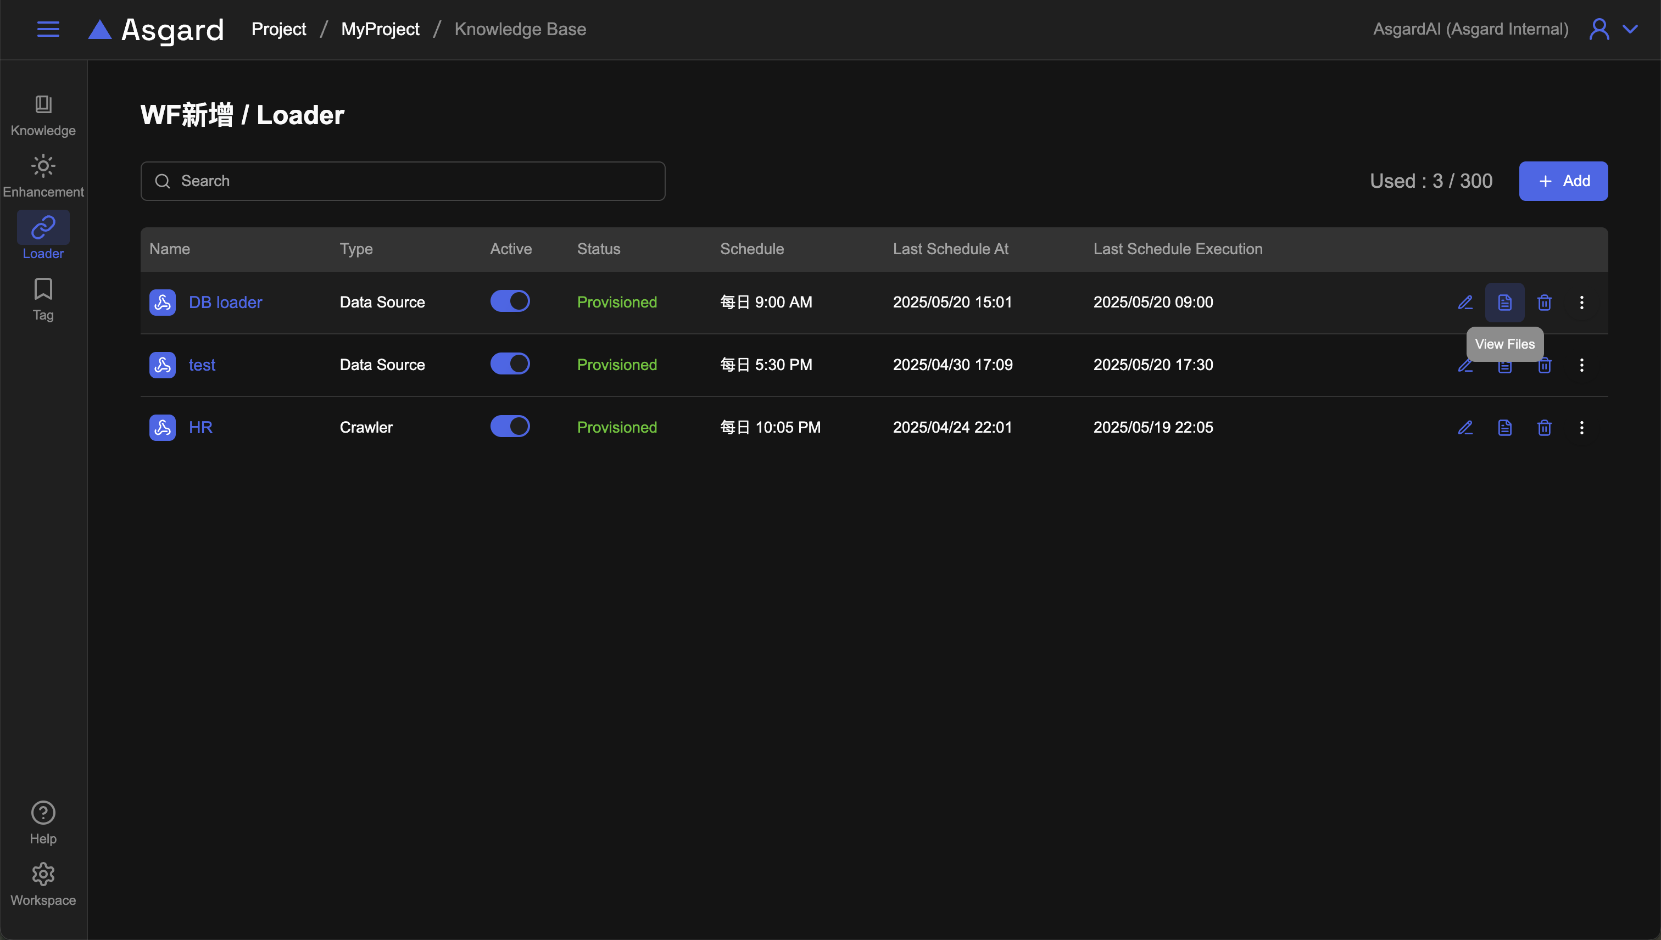Open the DB loader name link
Screen dimensions: 1661x940
[225, 302]
